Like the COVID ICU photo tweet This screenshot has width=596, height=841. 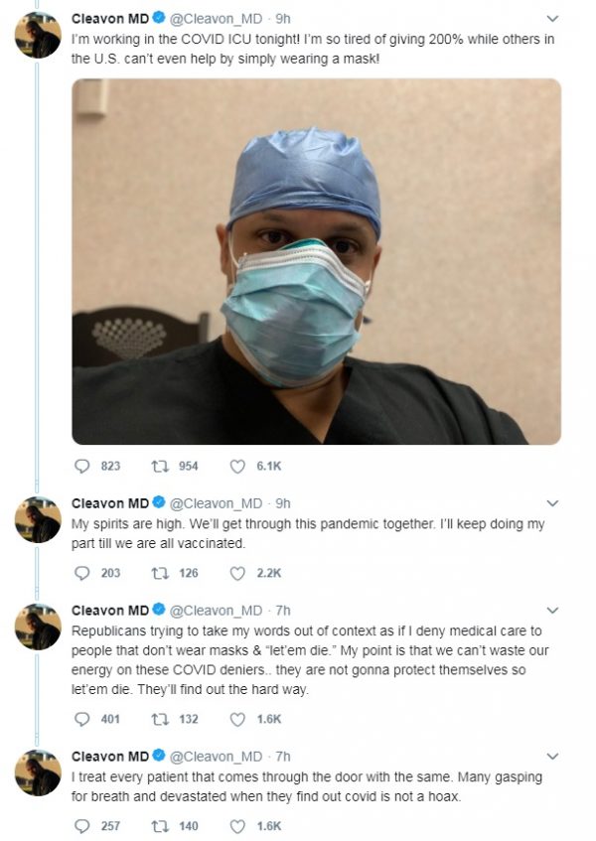(237, 466)
